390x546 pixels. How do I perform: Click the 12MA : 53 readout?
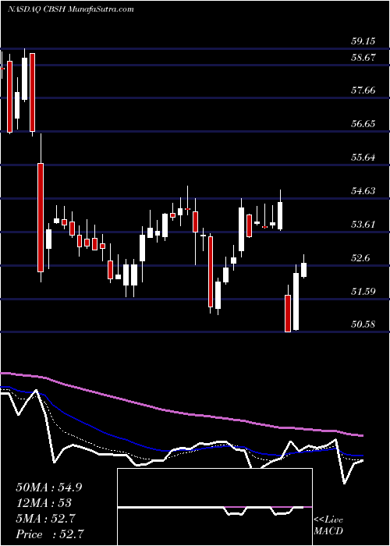click(x=44, y=503)
